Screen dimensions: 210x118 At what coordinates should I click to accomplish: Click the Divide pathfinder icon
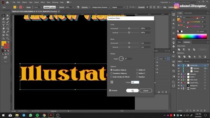tap(179, 57)
